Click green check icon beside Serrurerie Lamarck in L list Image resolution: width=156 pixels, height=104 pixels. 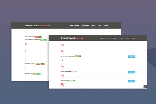tap(41, 37)
